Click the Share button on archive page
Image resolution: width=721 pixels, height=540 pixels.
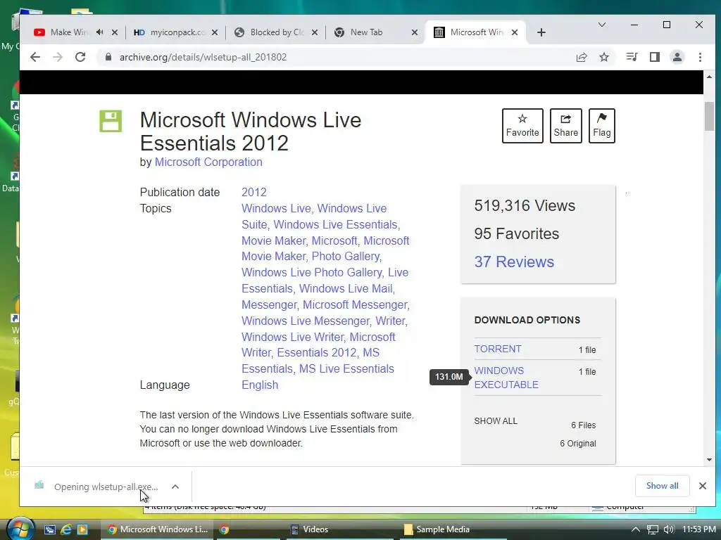point(565,126)
